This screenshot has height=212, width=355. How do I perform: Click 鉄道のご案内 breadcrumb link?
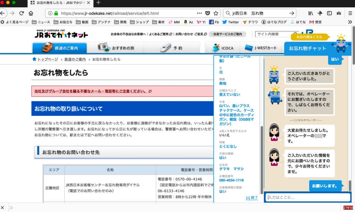[x=75, y=59]
